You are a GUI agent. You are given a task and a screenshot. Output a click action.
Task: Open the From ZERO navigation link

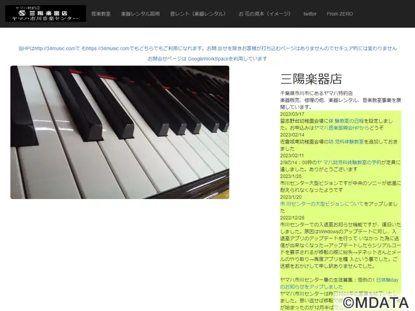340,14
